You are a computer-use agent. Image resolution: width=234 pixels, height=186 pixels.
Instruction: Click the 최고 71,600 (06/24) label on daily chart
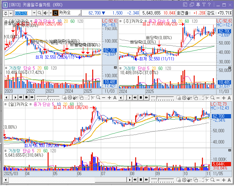71,108
